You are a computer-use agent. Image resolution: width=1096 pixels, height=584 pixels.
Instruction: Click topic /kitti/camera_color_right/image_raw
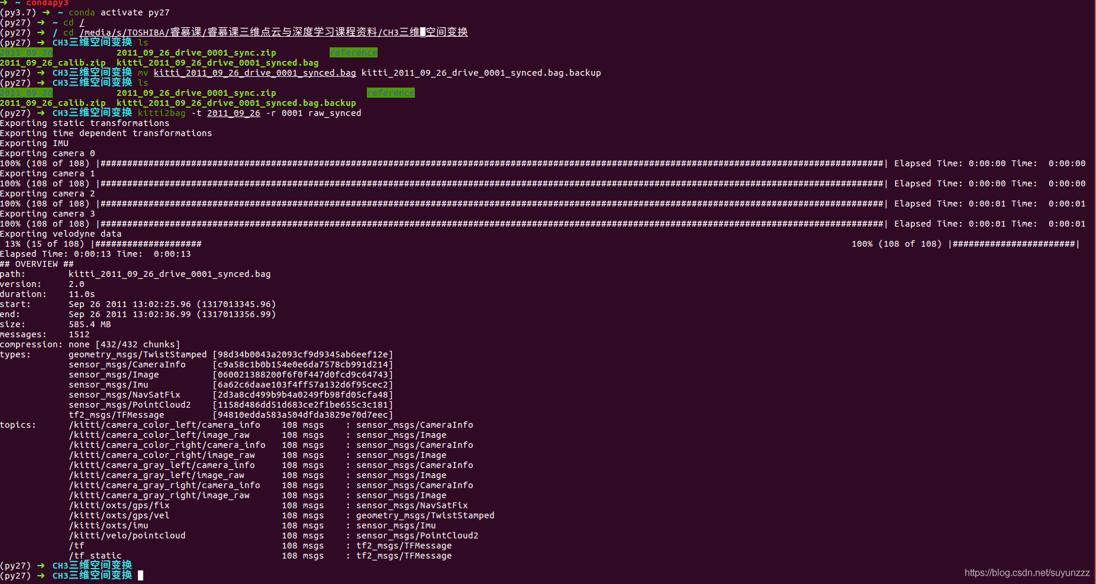tap(162, 455)
